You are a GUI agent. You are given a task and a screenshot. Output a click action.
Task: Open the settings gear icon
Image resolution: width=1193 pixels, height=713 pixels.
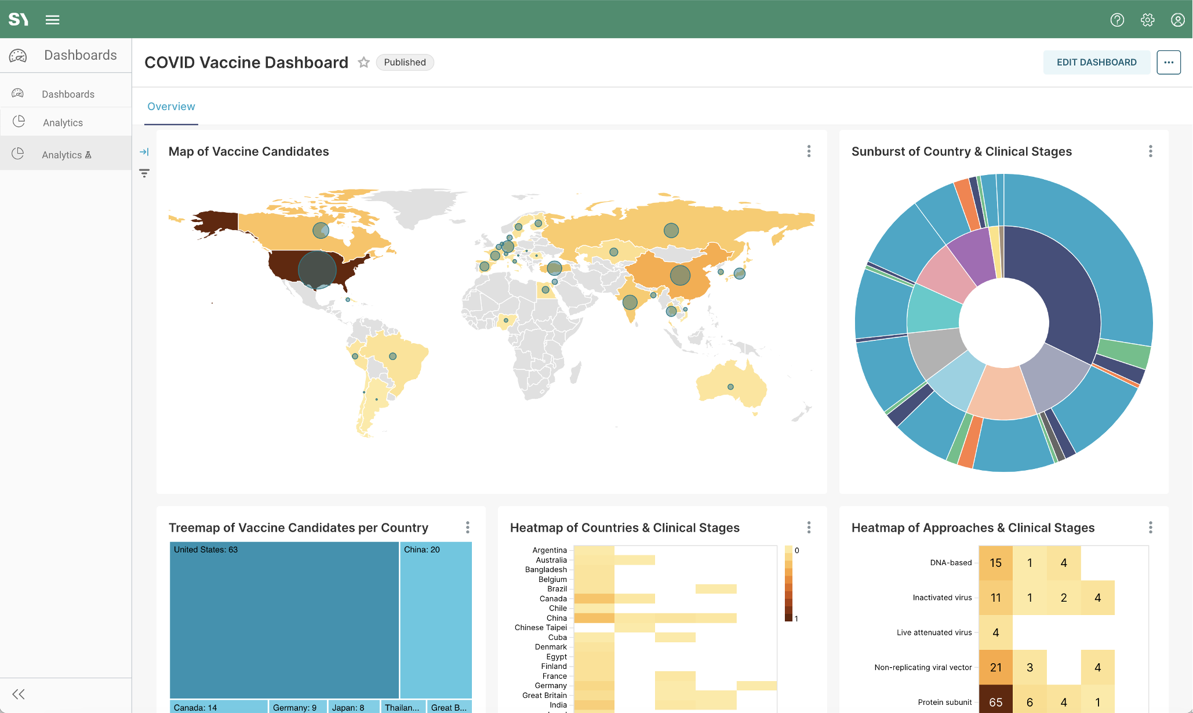click(1147, 20)
